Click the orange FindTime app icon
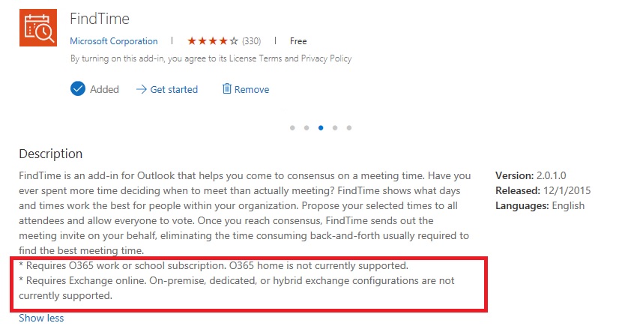The width and height of the screenshot is (619, 335). click(x=38, y=28)
